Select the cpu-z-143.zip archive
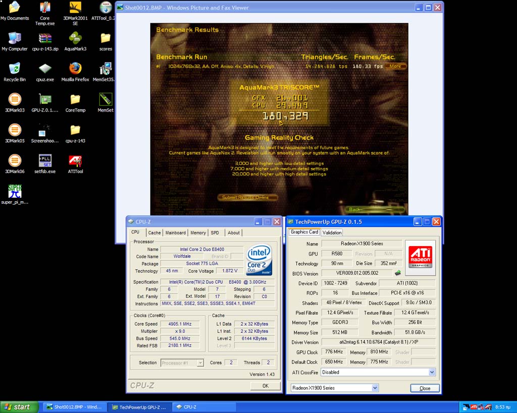Screen dimensions: 517x413 pyautogui.click(x=45, y=41)
